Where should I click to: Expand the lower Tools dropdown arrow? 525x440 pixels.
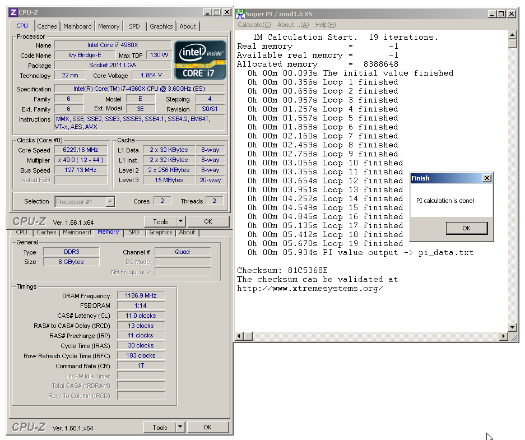(x=180, y=427)
